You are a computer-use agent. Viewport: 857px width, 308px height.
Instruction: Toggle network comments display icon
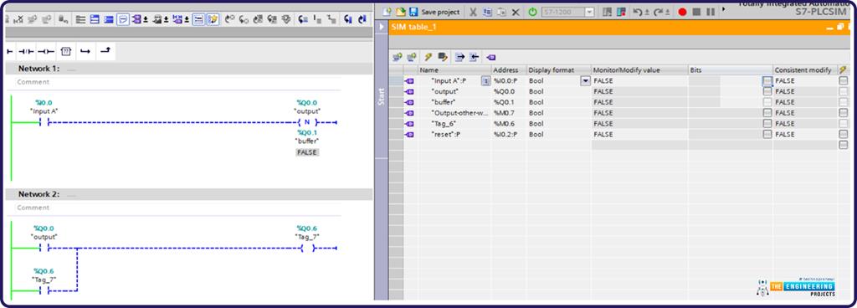(123, 19)
